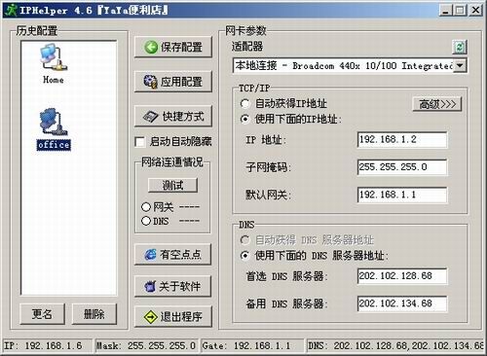Viewport: 487px width, 356px height.
Task: Select the Home configuration icon
Action: coord(54,58)
